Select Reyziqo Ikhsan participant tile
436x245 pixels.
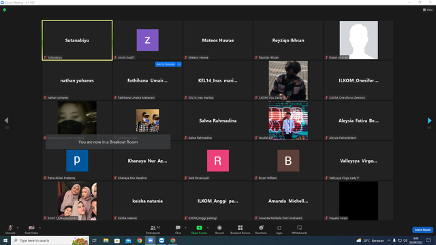(288, 40)
